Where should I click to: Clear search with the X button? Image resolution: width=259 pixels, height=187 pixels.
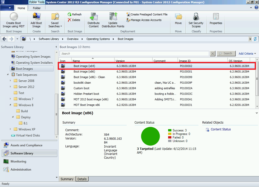tap(213, 54)
